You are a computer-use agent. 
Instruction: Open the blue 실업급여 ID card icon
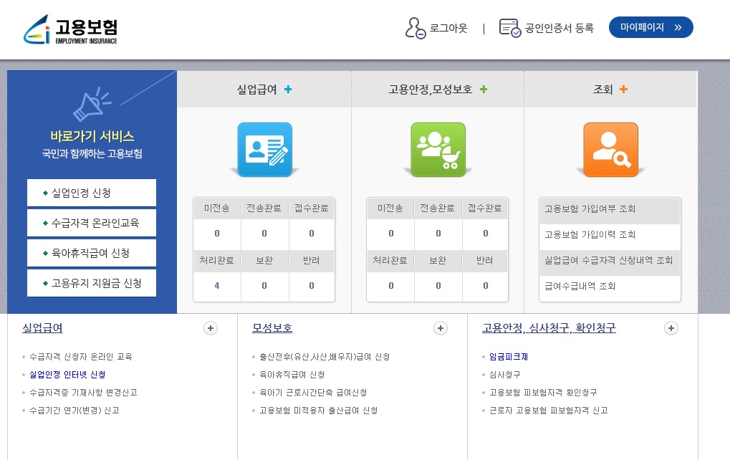265,150
